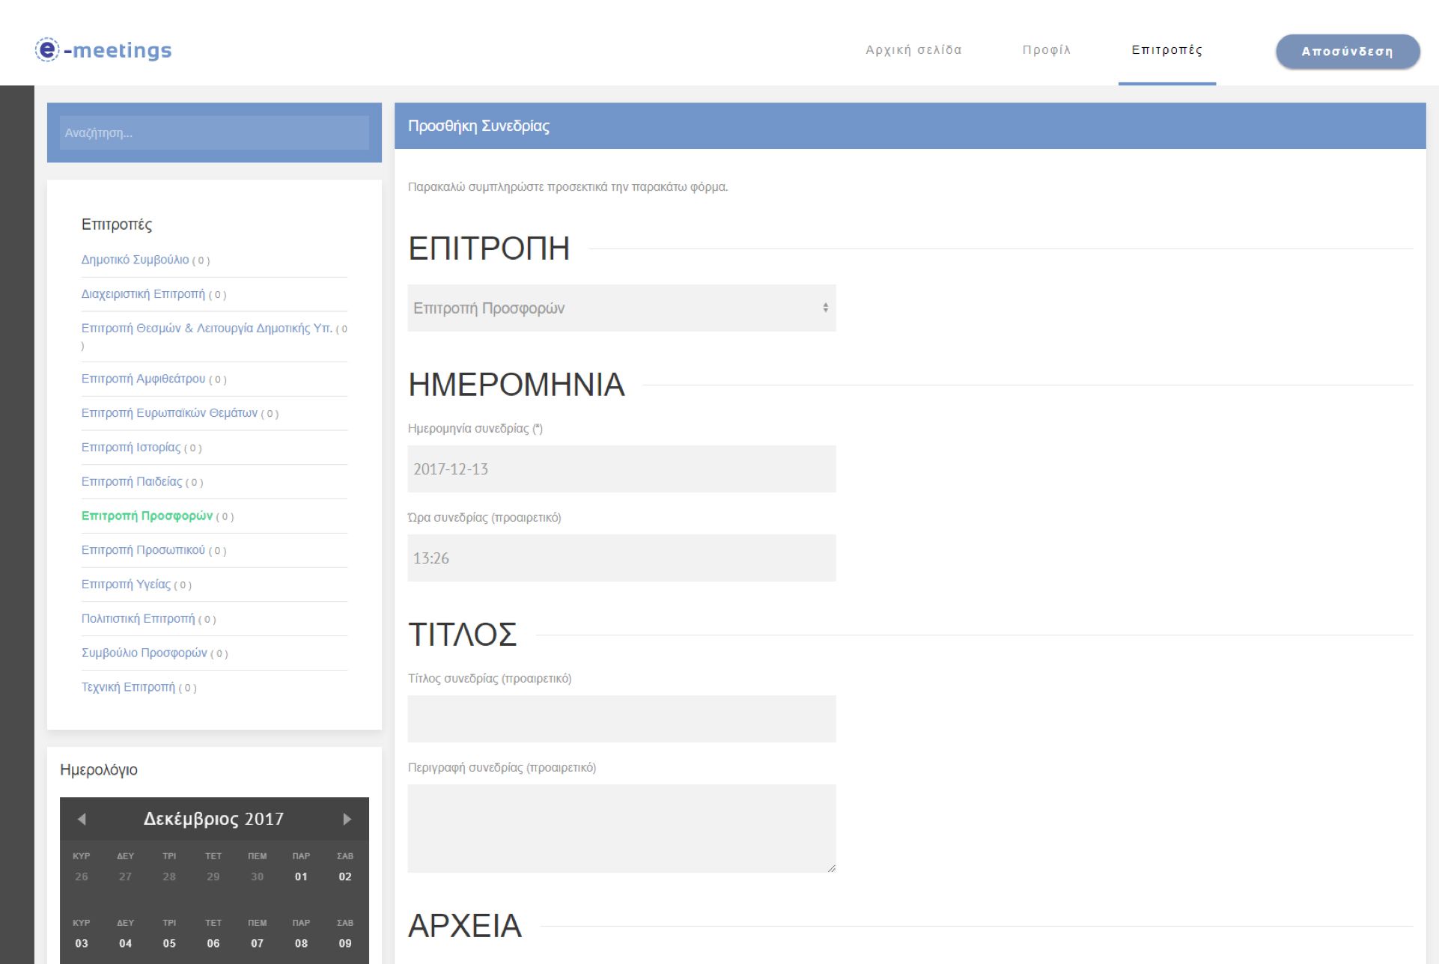Click the meeting date field 2017-12-13
This screenshot has width=1439, height=964.
(621, 469)
